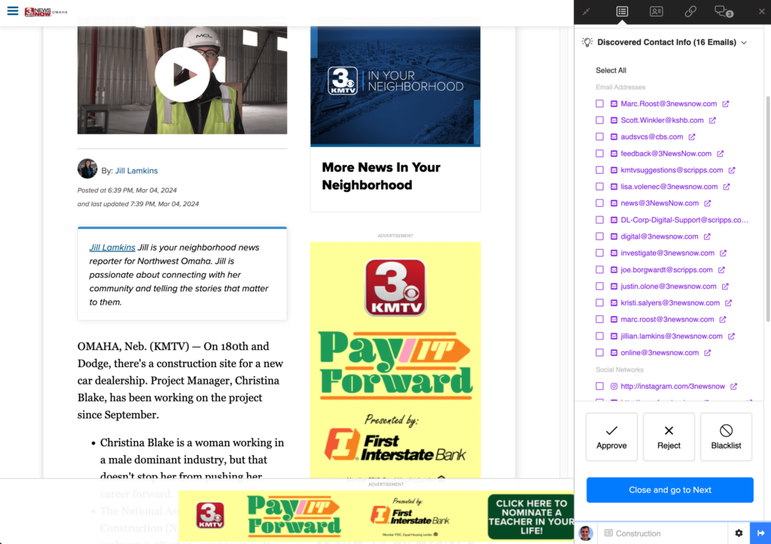The width and height of the screenshot is (771, 544).
Task: Click the side panel vertical scrollbar
Action: pyautogui.click(x=768, y=209)
